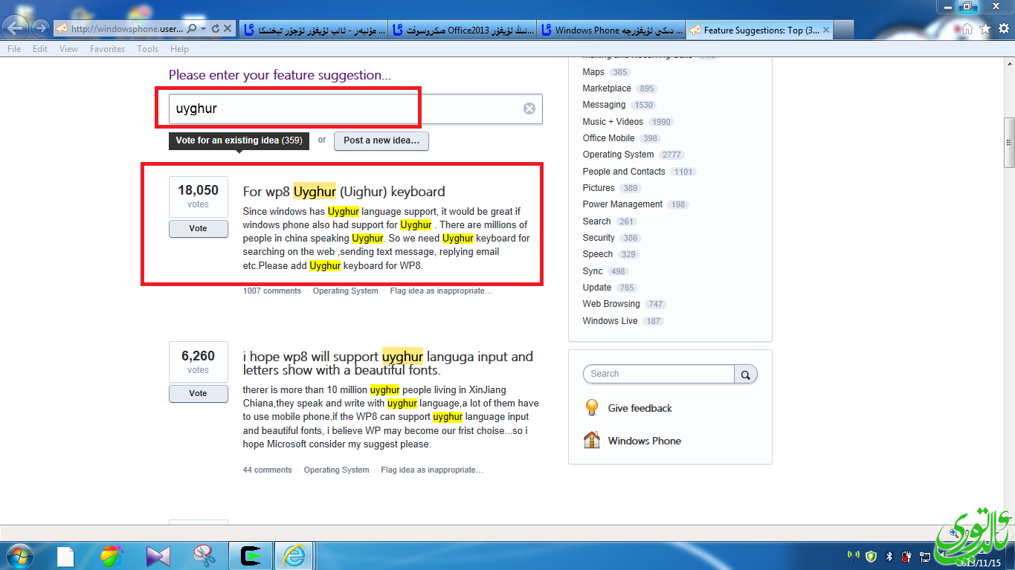Image resolution: width=1015 pixels, height=570 pixels.
Task: Open the View menu
Action: click(x=68, y=49)
